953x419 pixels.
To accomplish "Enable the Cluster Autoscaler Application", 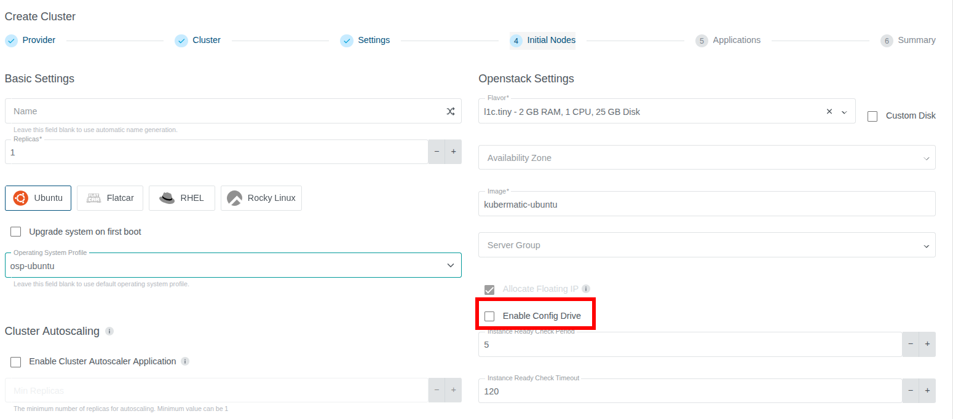I will point(15,361).
